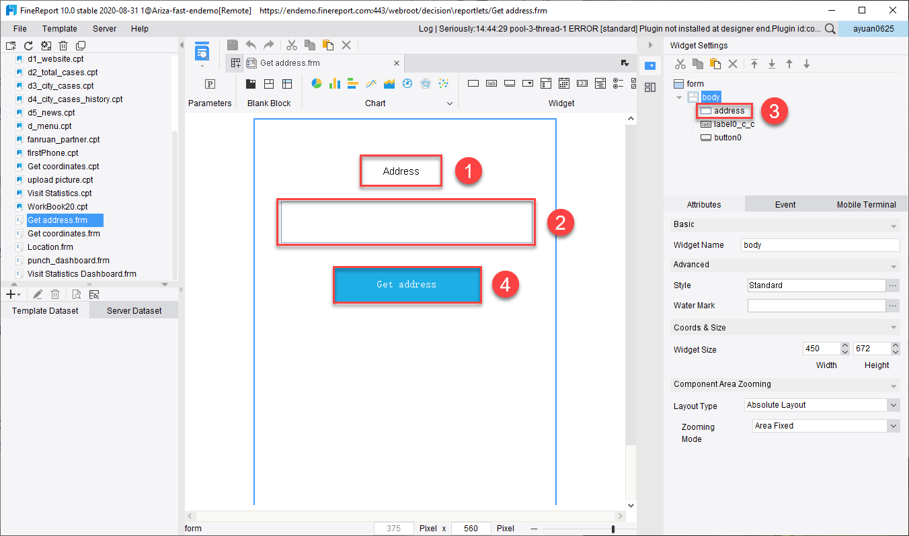Switch to the Event tab

point(785,204)
